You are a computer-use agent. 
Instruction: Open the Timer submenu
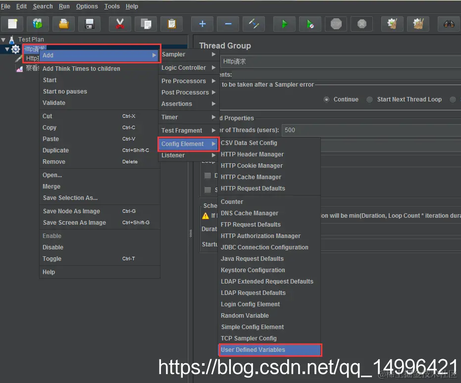point(189,117)
